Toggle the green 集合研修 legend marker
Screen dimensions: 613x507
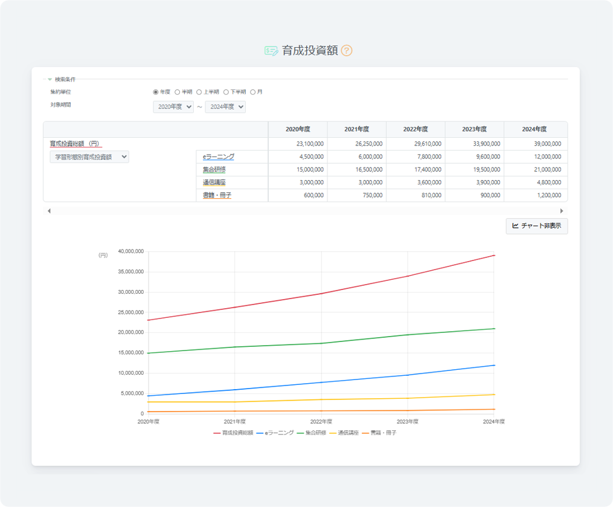pyautogui.click(x=301, y=433)
